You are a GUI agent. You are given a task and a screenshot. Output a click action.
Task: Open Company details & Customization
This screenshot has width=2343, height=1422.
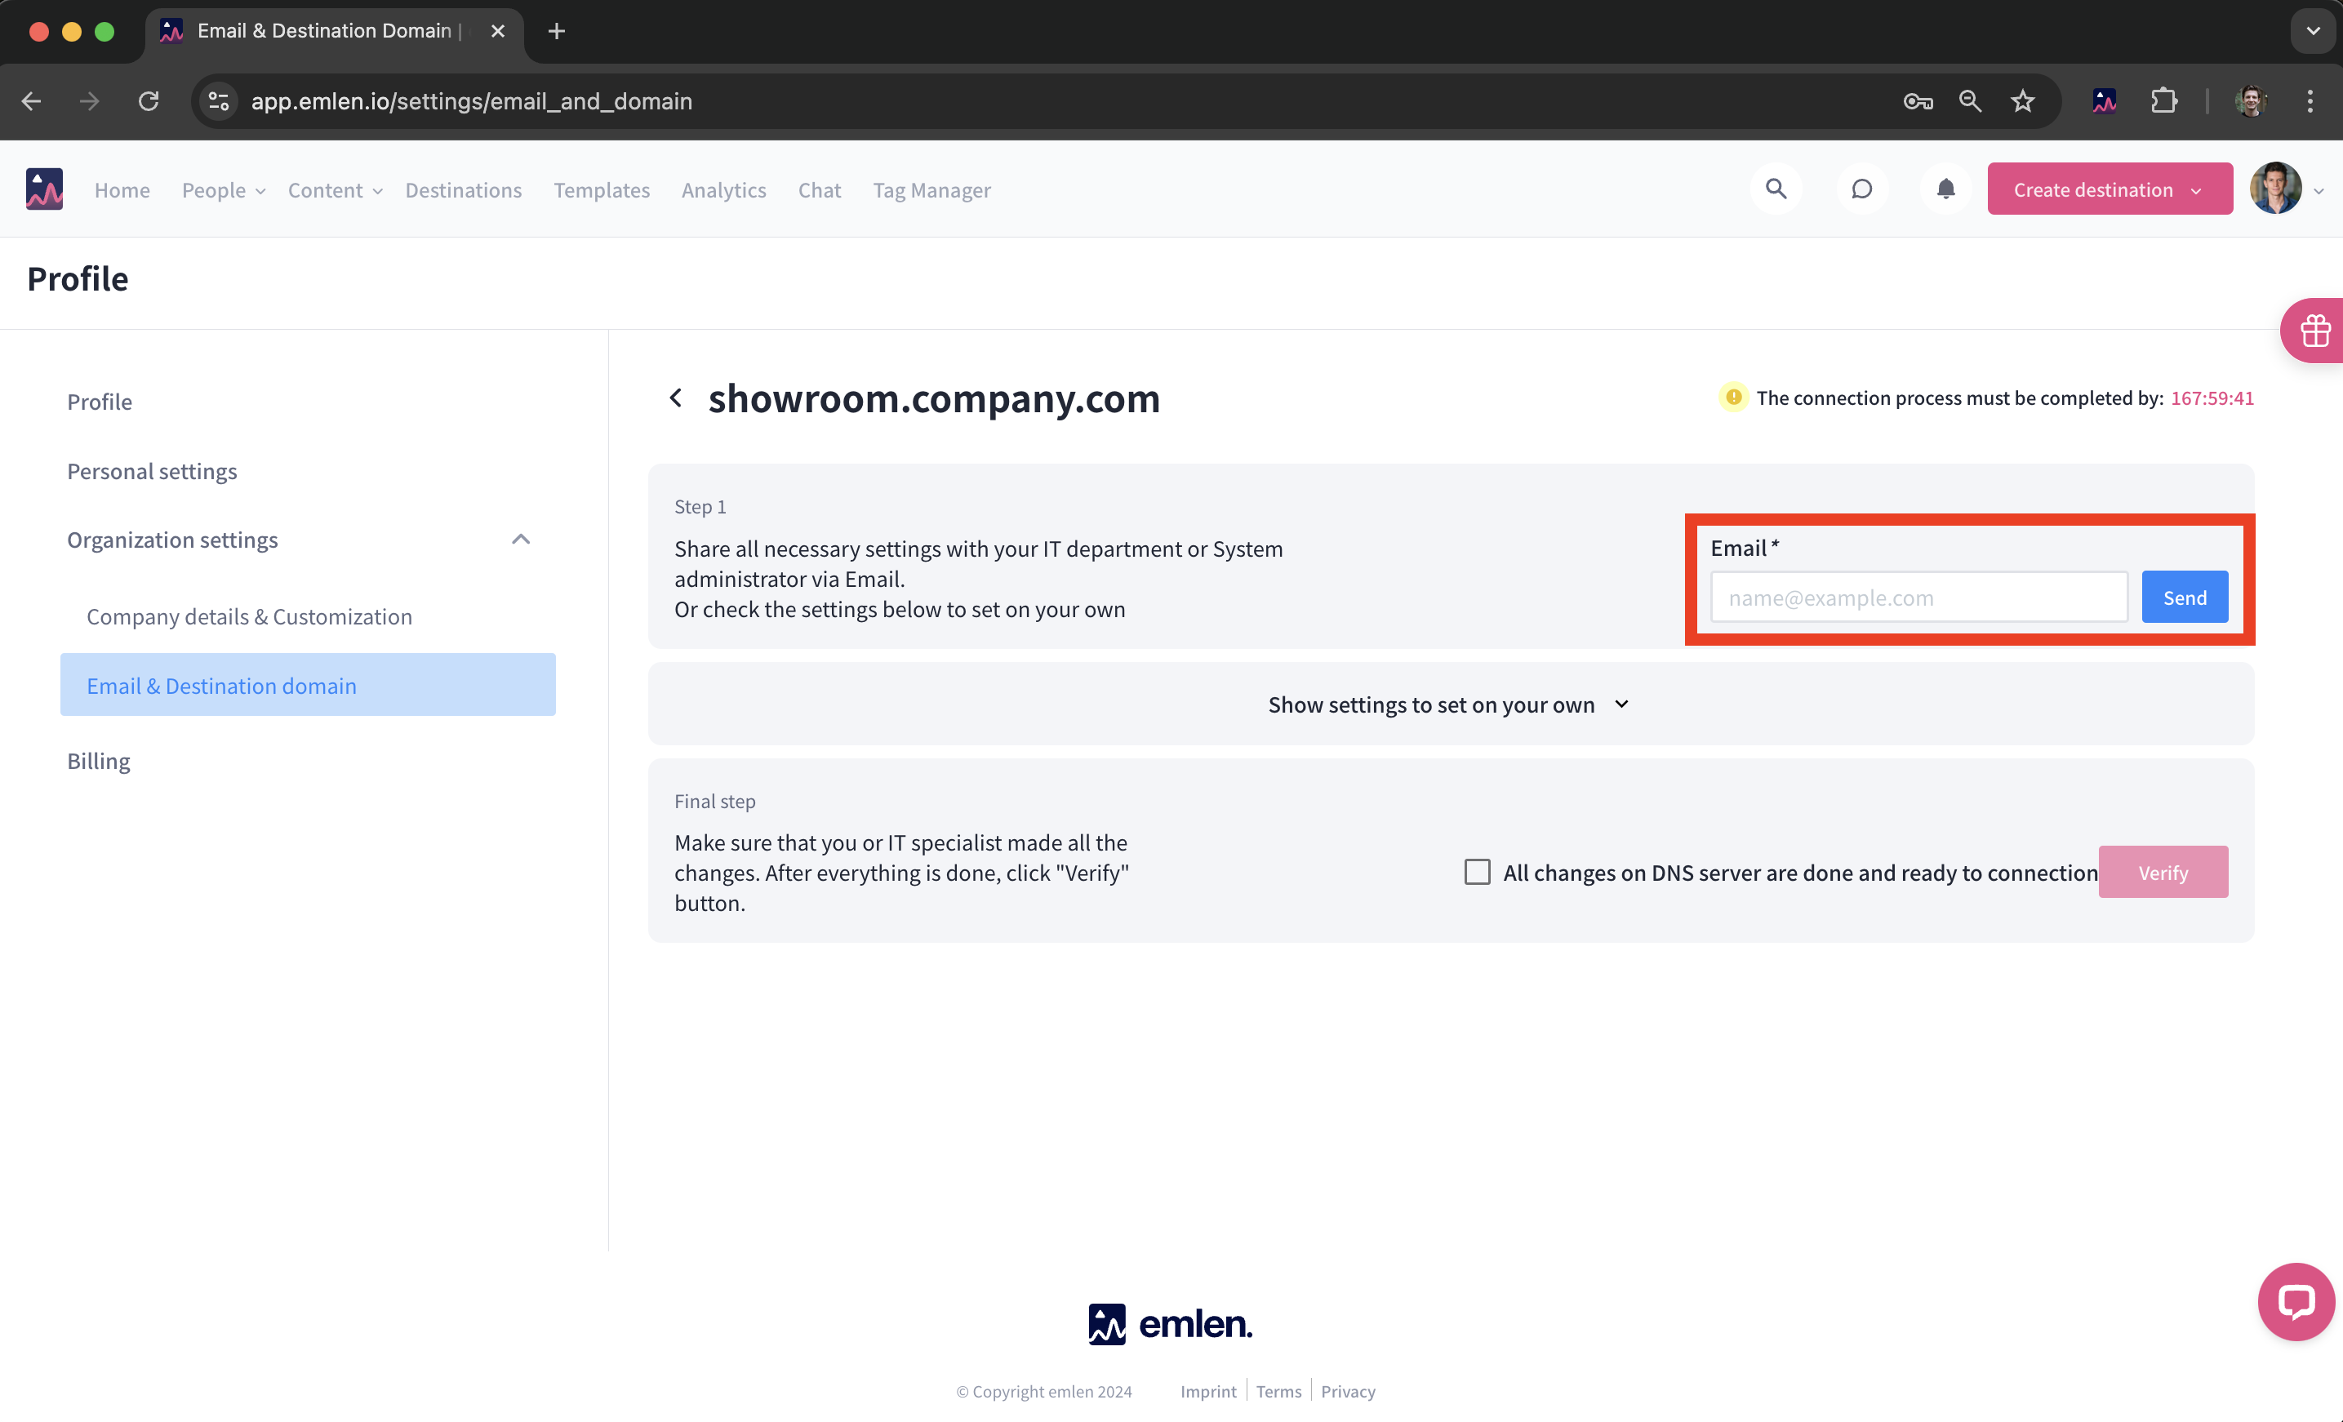[249, 616]
